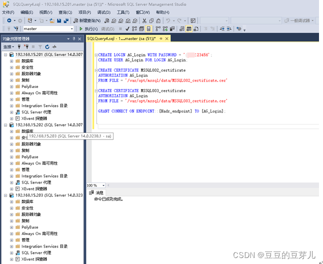Viewport: 323px width, 264px height.
Task: Open the Activity Monitor toolbar icon
Action: click(x=193, y=20)
